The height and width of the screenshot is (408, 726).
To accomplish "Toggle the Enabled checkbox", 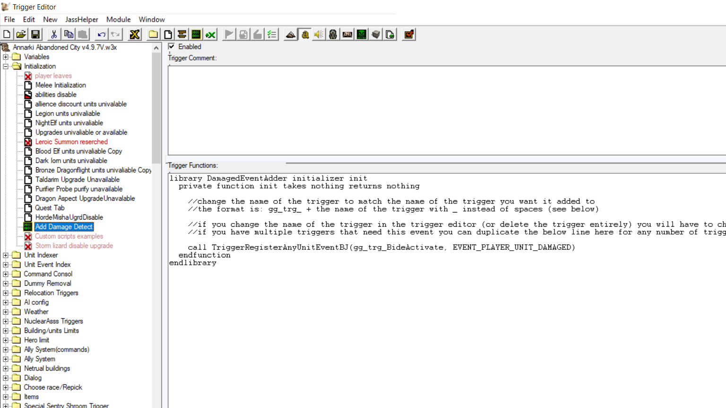I will 172,46.
